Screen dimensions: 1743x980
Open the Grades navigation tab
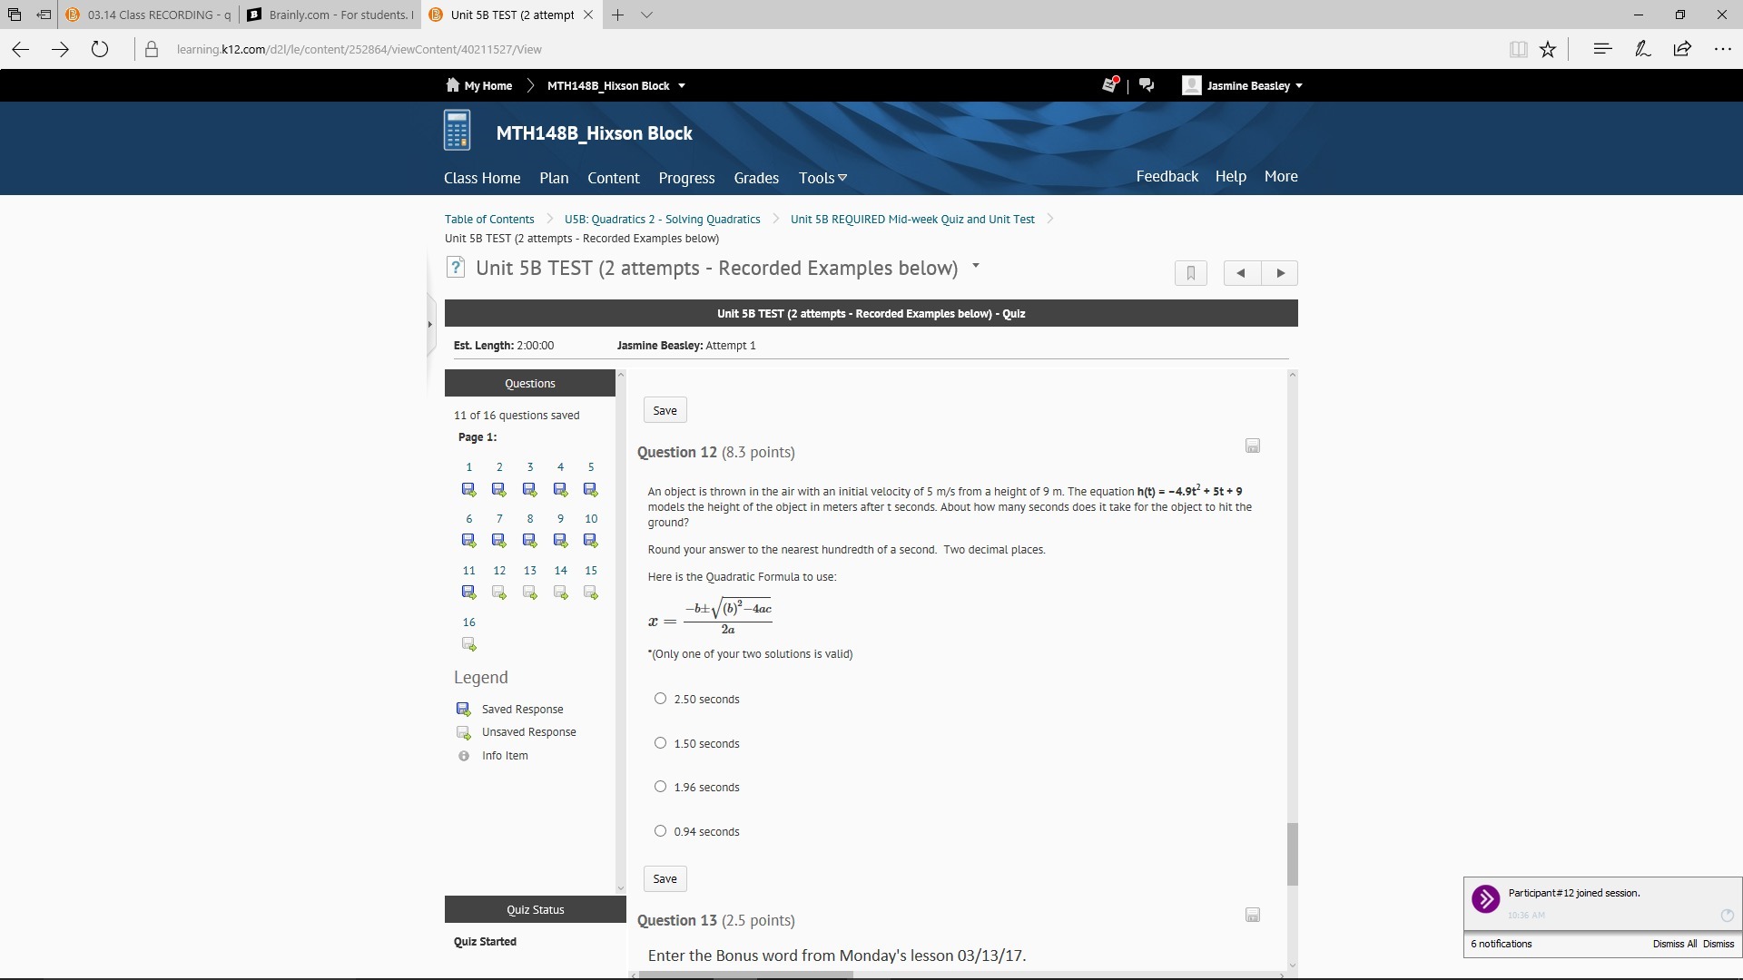755,178
